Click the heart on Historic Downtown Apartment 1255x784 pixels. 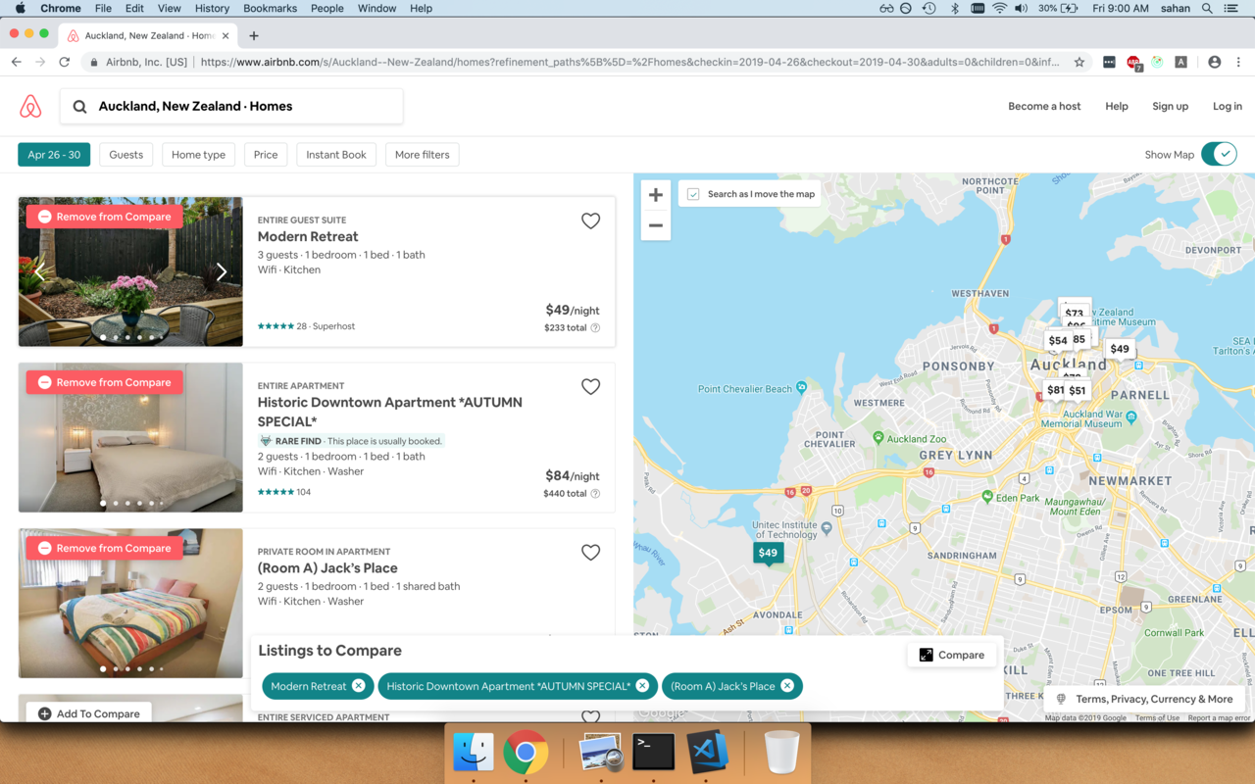(x=590, y=386)
